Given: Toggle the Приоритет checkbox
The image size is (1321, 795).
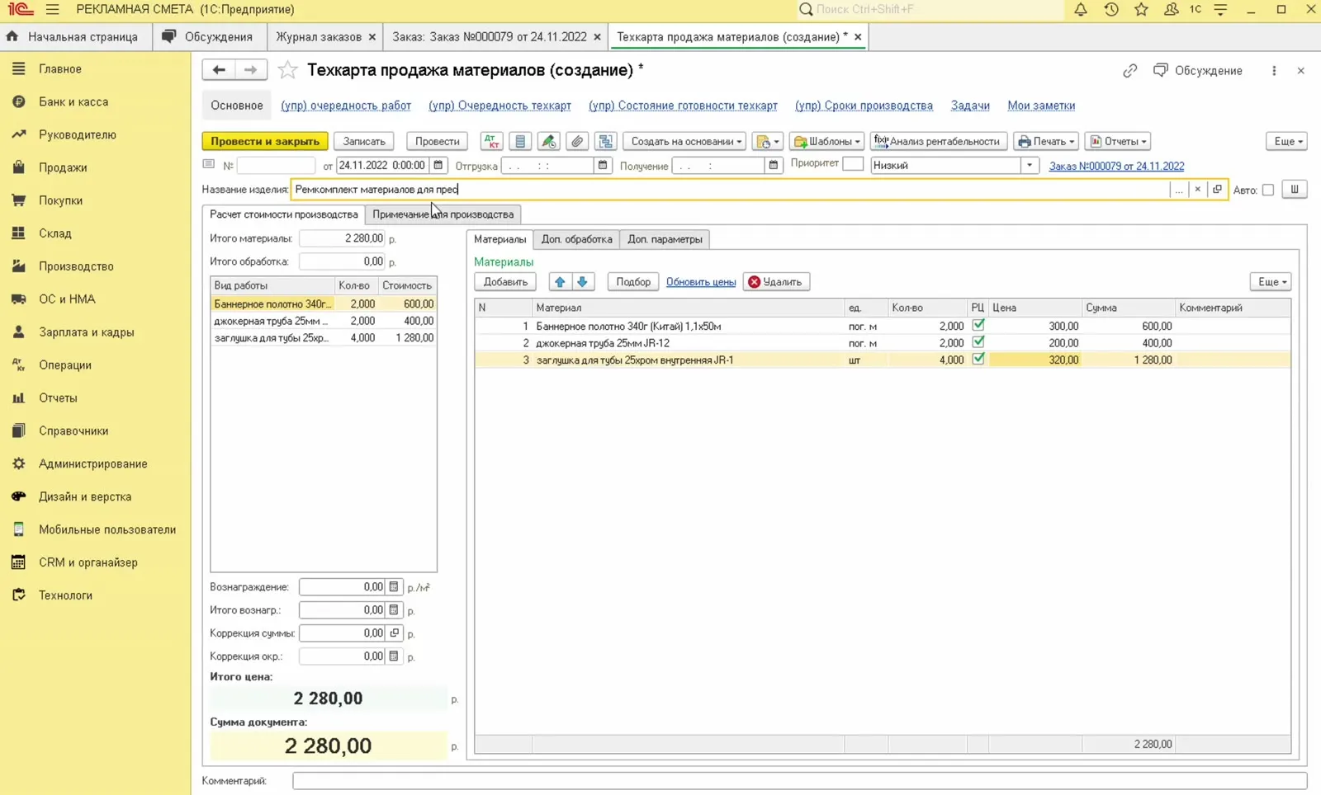Looking at the screenshot, I should coord(854,164).
